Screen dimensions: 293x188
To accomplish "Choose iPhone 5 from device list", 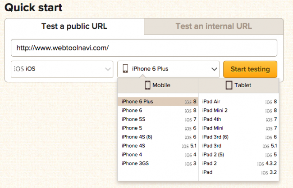I will point(158,128).
